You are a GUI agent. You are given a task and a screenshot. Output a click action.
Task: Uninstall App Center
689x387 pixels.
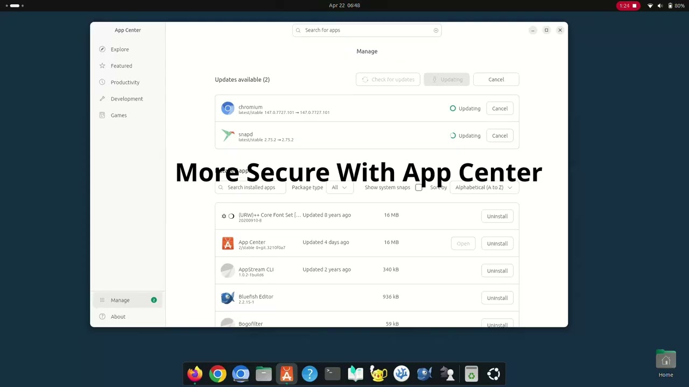[497, 243]
